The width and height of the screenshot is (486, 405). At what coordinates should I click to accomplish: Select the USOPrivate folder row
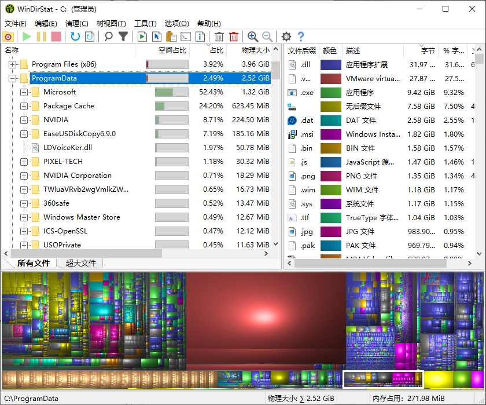(137, 245)
